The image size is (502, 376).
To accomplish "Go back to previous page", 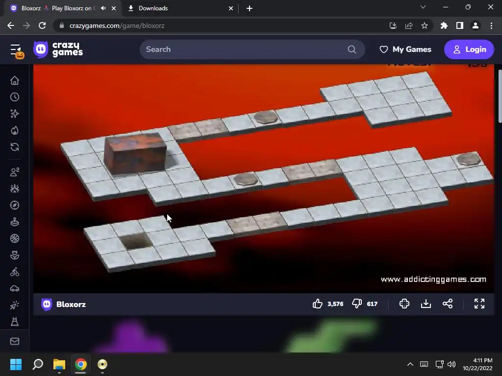I will point(11,25).
